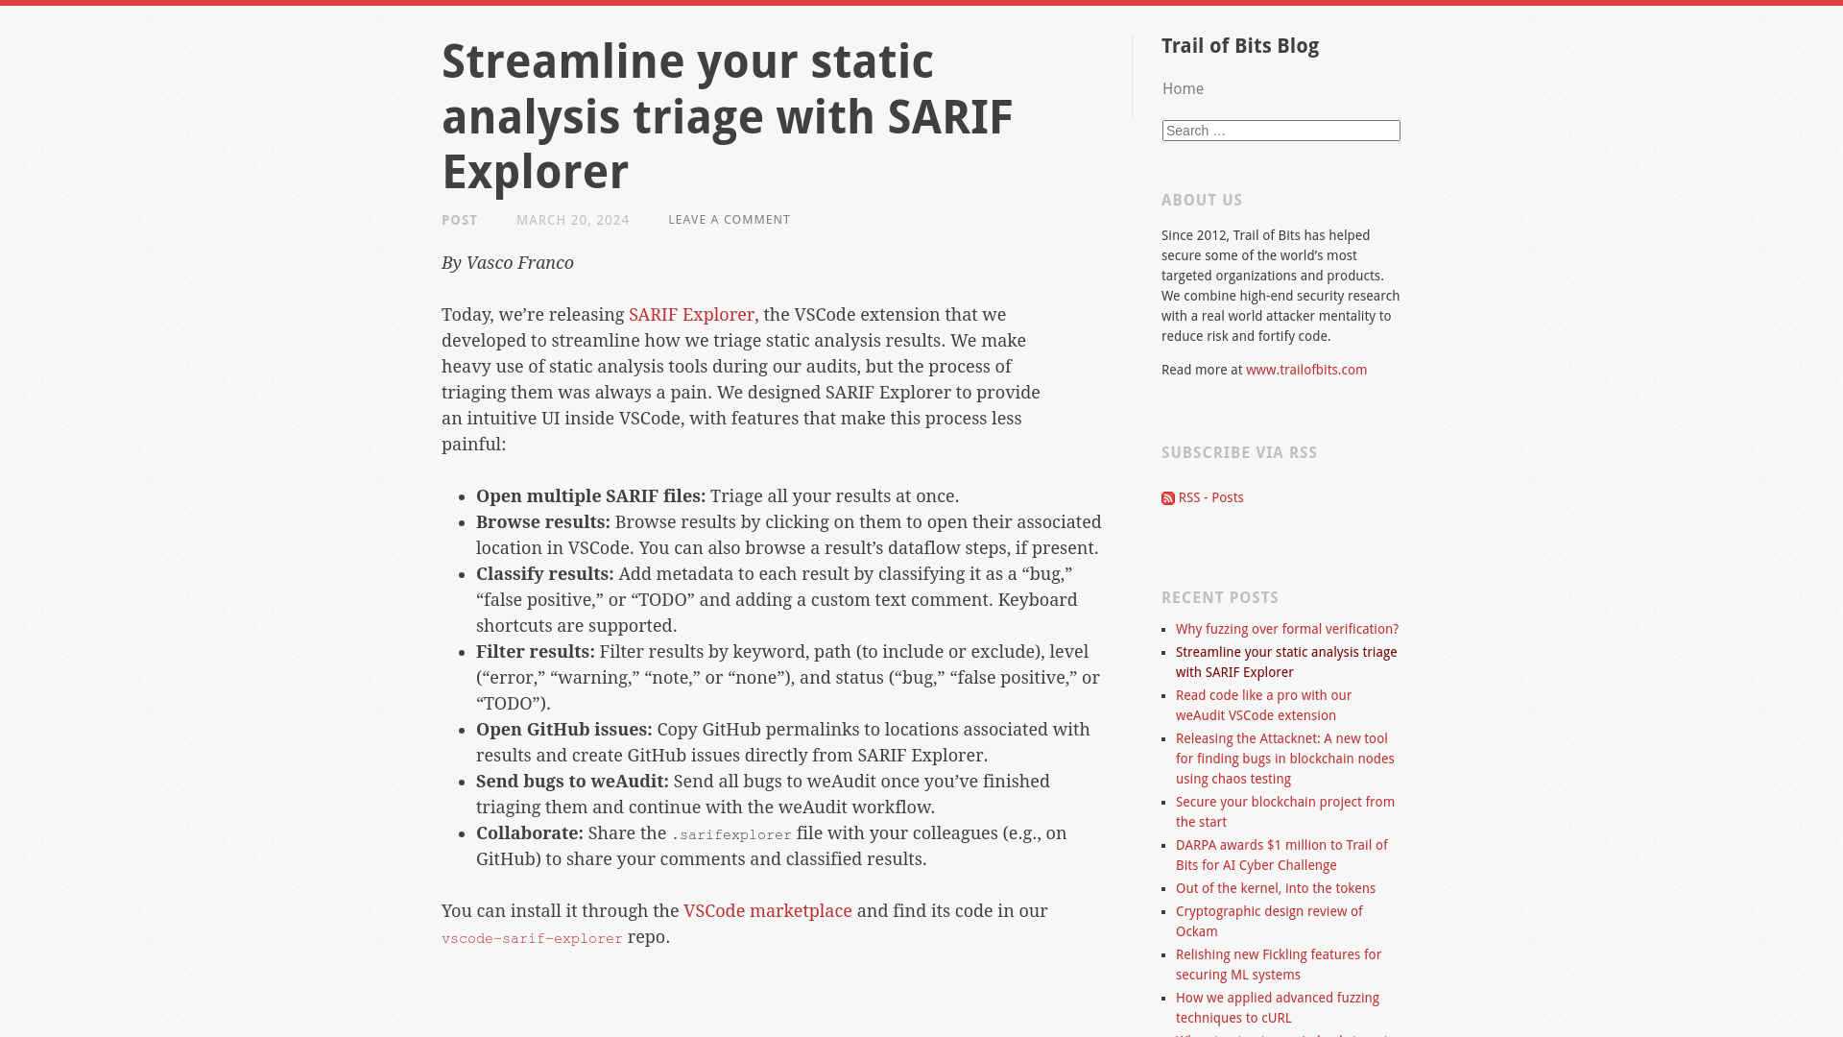Expand the RECENT POSTS sidebar section

click(1220, 596)
